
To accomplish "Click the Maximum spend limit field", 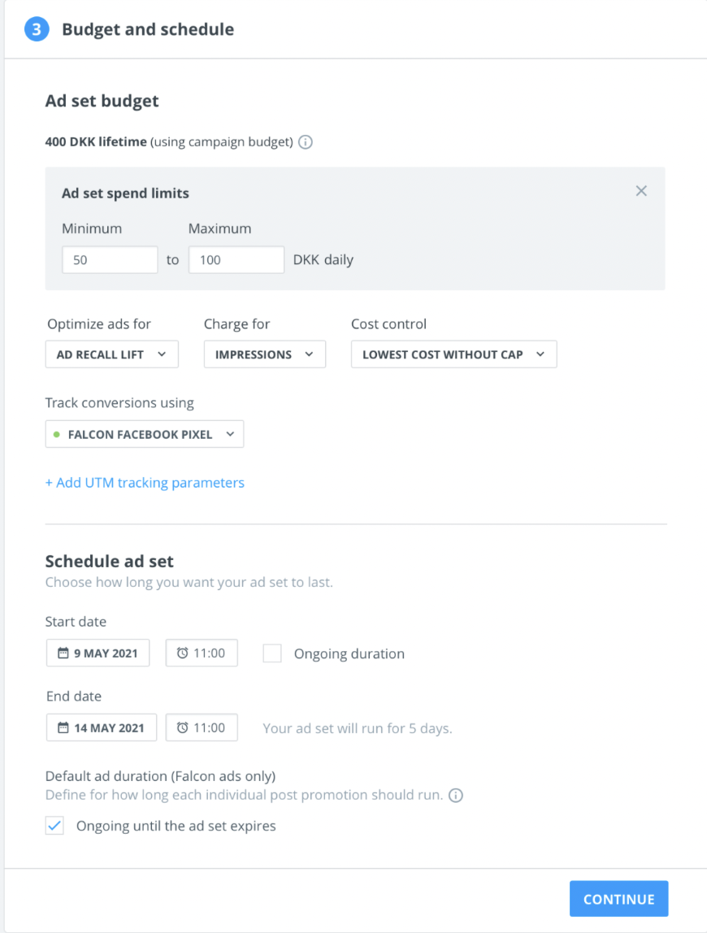I will (x=236, y=260).
